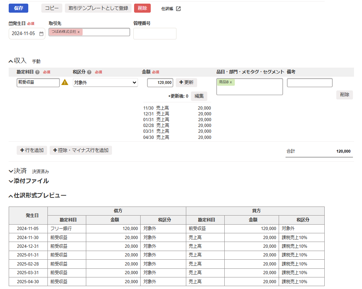Register as 取引テンプレートとして登録

coord(98,8)
